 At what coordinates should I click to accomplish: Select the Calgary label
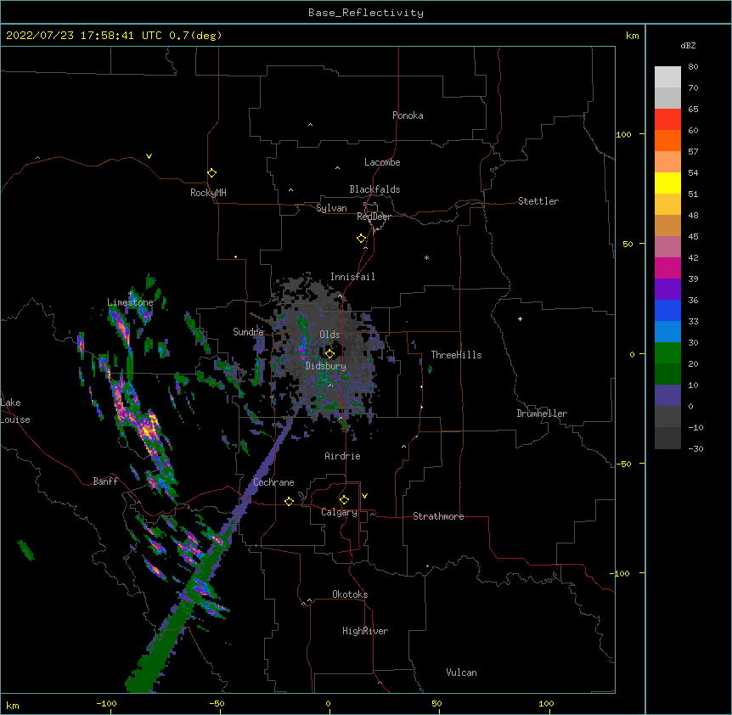(339, 512)
